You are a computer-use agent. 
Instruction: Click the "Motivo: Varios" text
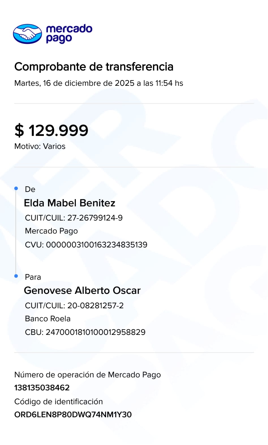[x=40, y=146]
